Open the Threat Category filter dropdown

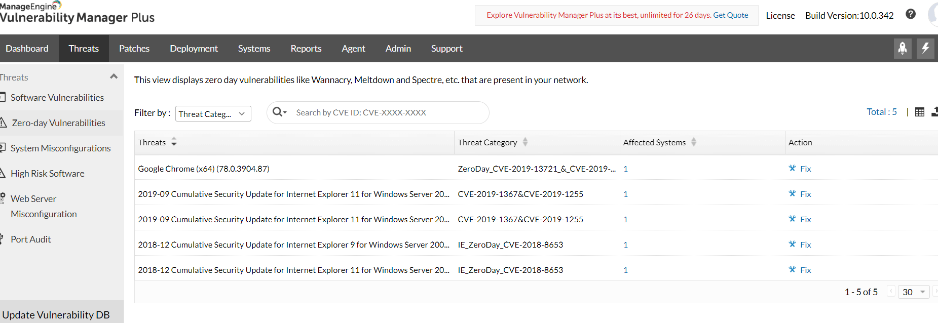coord(213,114)
